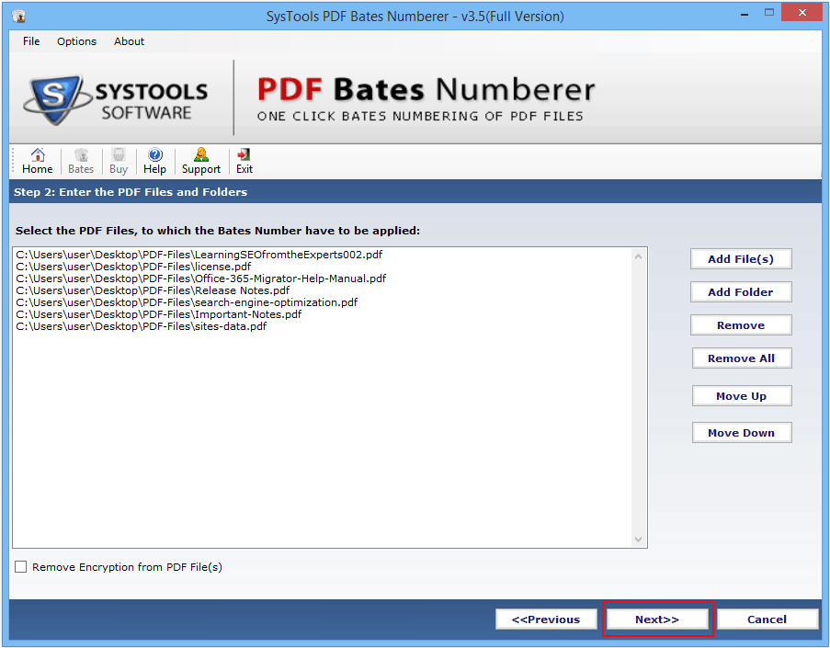The height and width of the screenshot is (648, 830).
Task: Click file list scrollbar up arrow
Action: pos(639,256)
